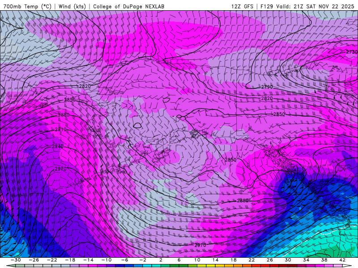Select the 2940 height contour label
358x268 pixels.
(58, 147)
